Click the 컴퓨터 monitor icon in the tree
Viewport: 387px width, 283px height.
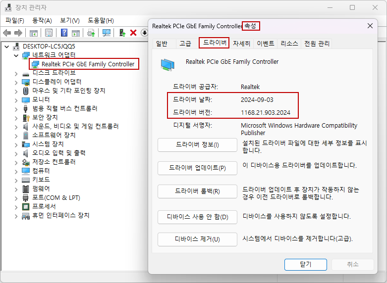tap(26, 171)
